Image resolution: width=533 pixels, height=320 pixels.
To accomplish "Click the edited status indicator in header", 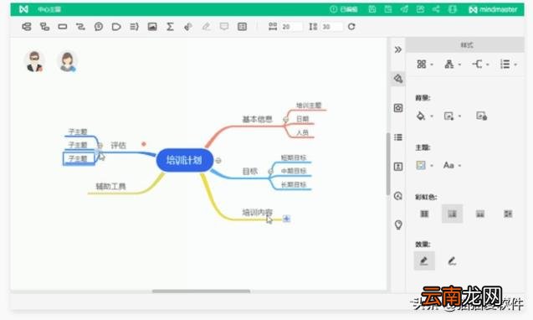I will coord(344,9).
